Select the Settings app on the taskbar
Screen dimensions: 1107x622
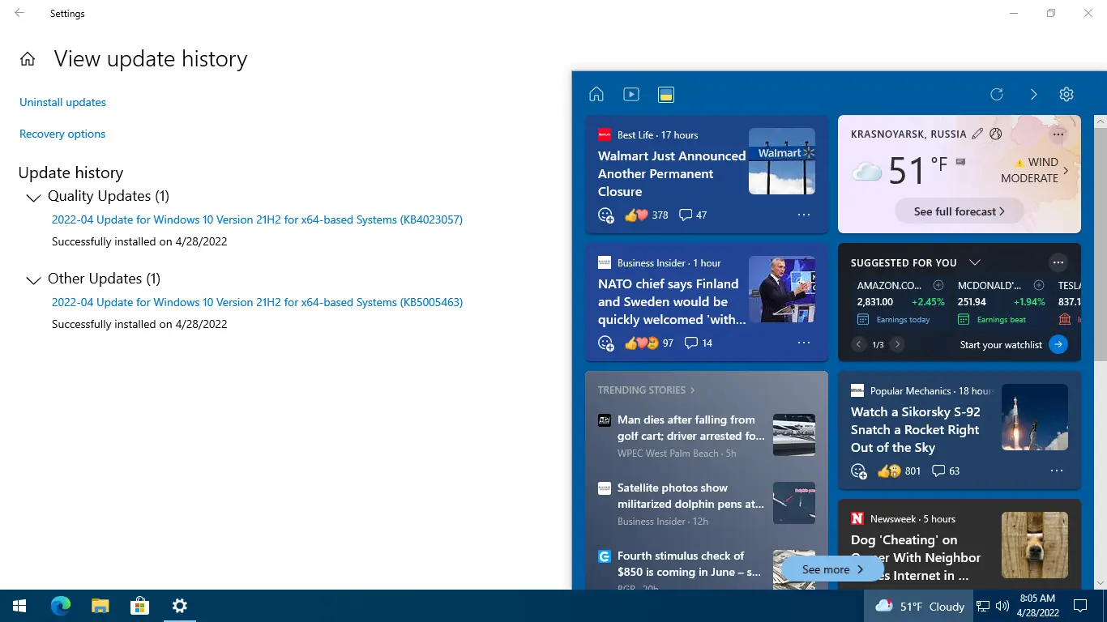tap(180, 606)
